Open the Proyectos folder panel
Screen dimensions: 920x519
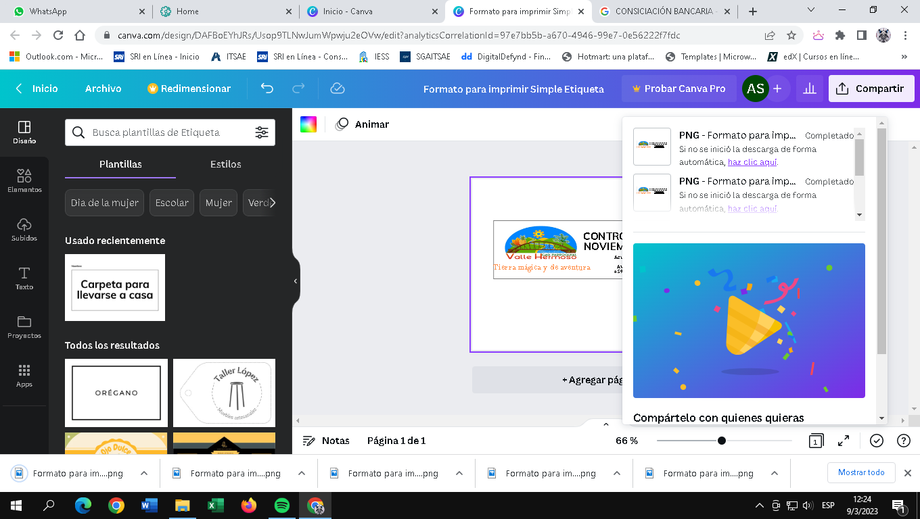pyautogui.click(x=24, y=326)
